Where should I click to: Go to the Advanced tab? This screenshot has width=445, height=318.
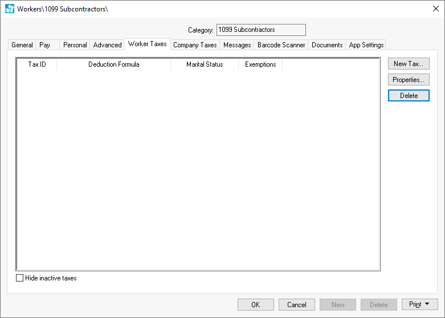[107, 45]
